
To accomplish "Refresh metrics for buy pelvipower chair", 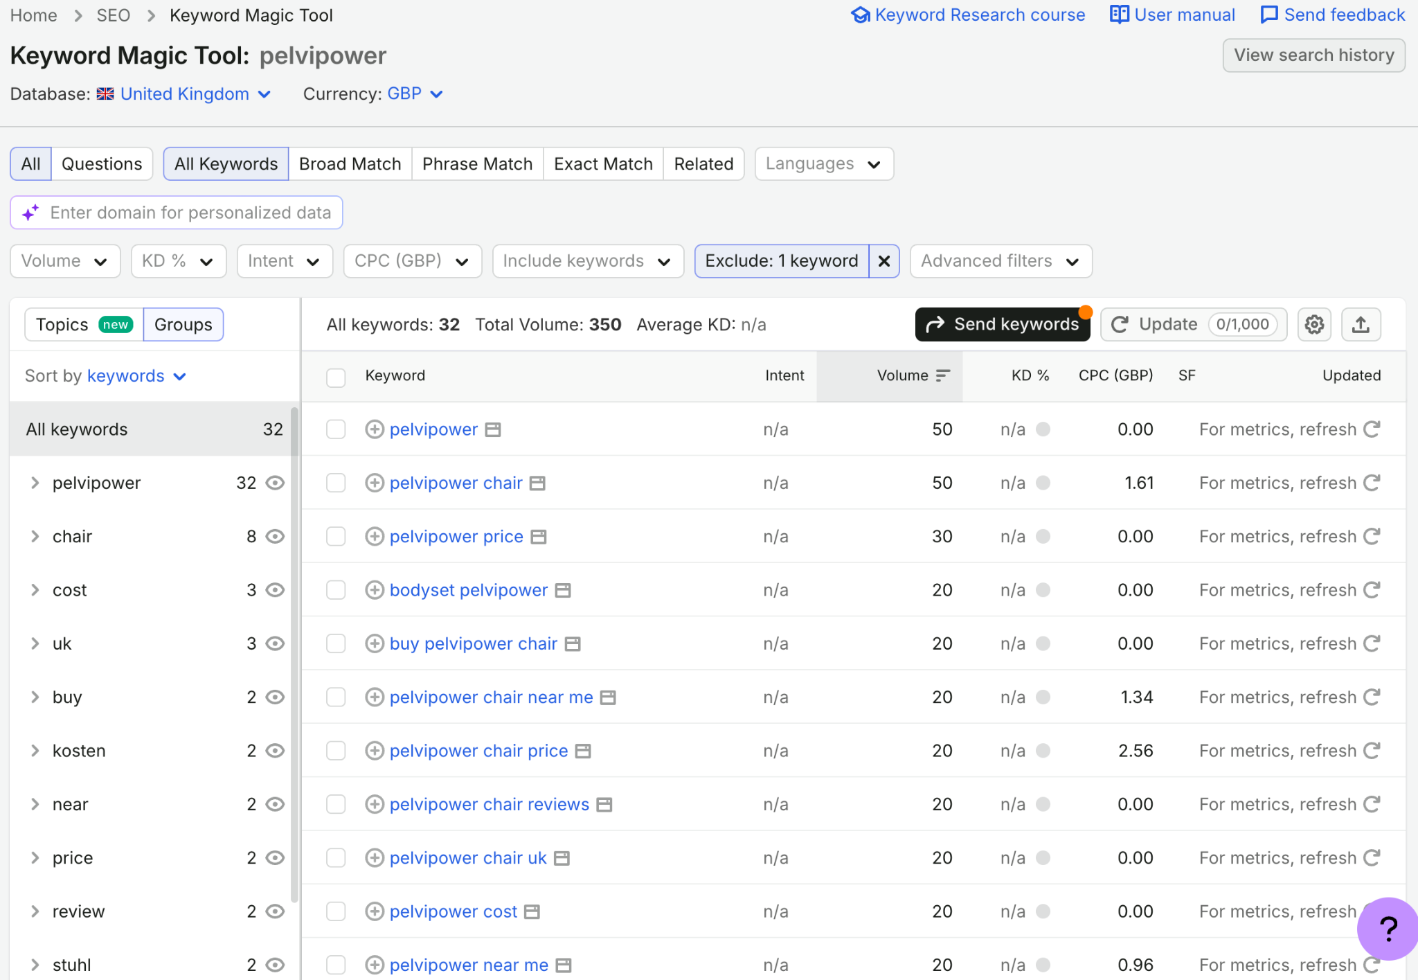I will coord(1372,643).
